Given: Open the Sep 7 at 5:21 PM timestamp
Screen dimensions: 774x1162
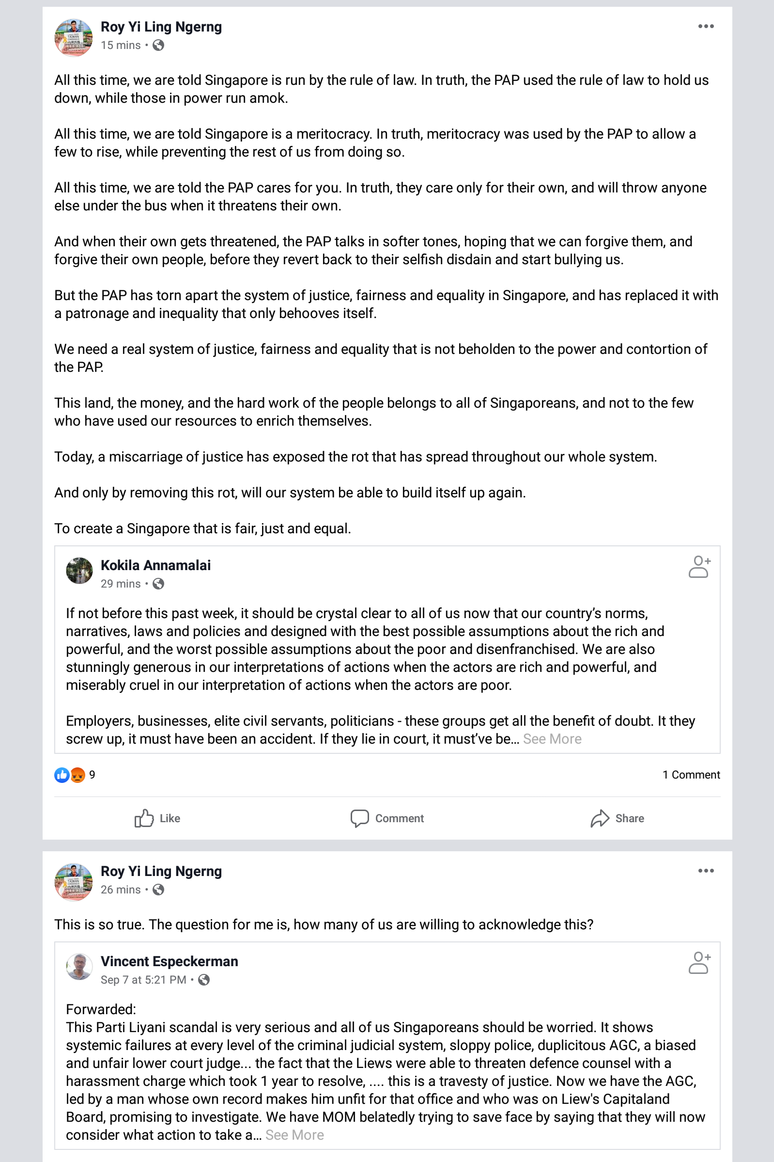Looking at the screenshot, I should click(143, 980).
